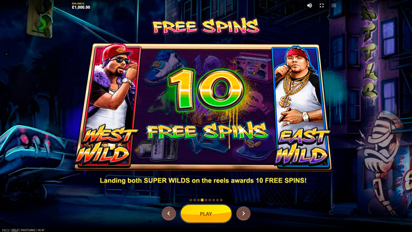Select the highlighted fourth pagination dot

(x=202, y=200)
